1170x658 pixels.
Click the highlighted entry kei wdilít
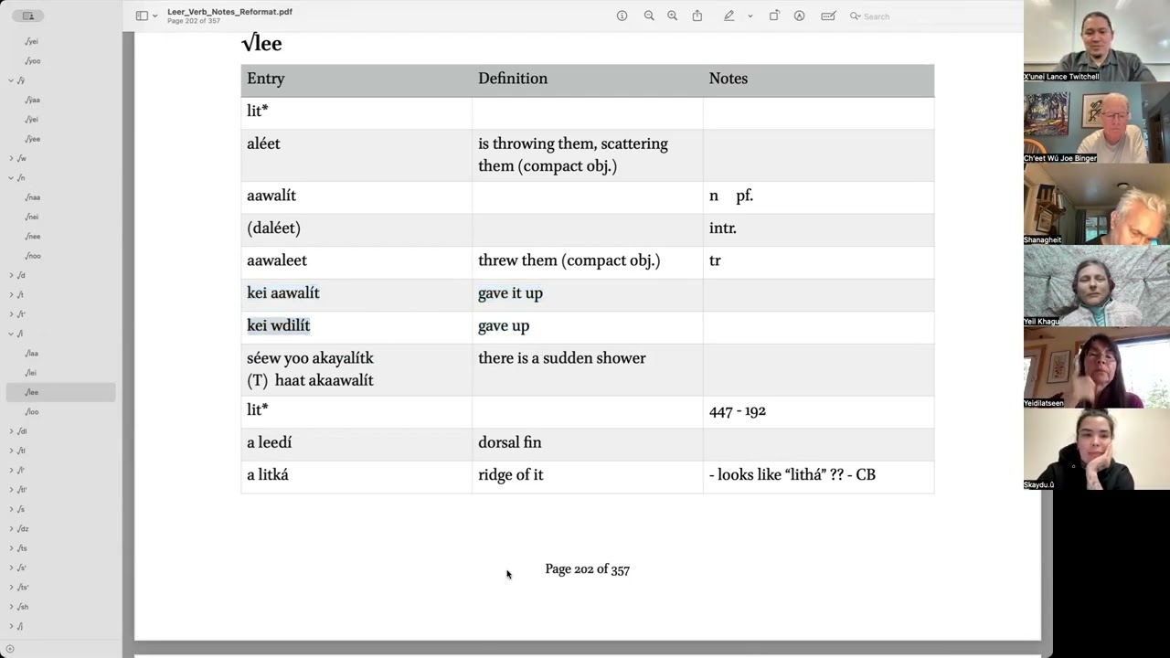pos(279,325)
